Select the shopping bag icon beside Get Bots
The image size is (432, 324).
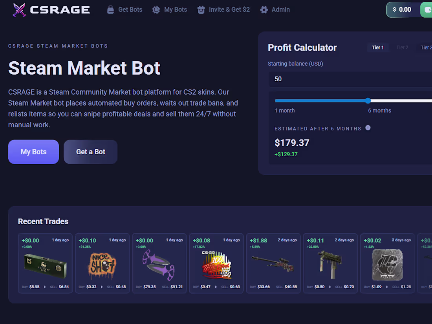click(x=110, y=9)
